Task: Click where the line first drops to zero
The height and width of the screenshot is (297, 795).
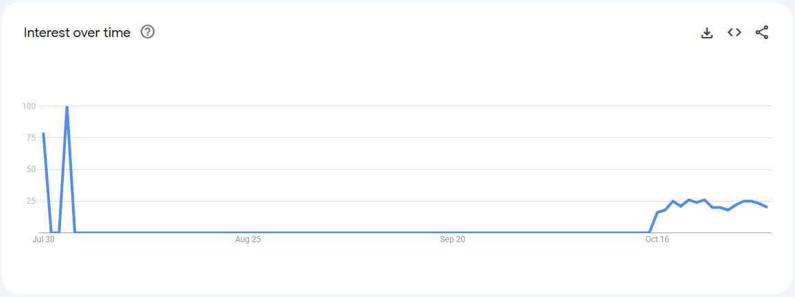Action: (51, 233)
